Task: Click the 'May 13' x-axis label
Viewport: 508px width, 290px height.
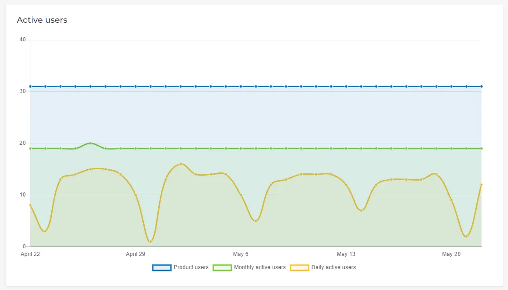Action: [346, 254]
